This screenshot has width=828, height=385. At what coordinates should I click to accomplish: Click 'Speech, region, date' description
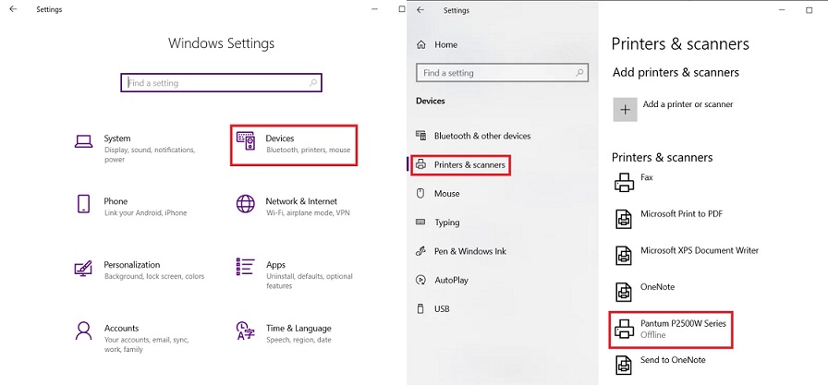pos(298,340)
